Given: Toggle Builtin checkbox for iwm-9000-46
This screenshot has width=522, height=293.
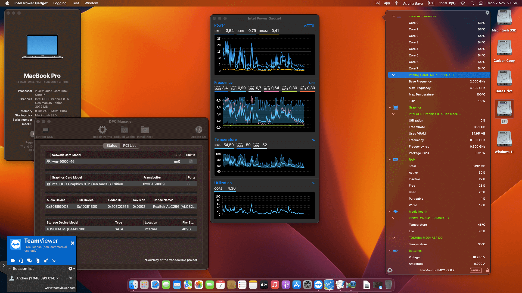Looking at the screenshot, I should 191,161.
